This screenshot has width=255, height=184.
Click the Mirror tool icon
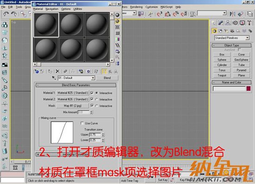click(232, 14)
